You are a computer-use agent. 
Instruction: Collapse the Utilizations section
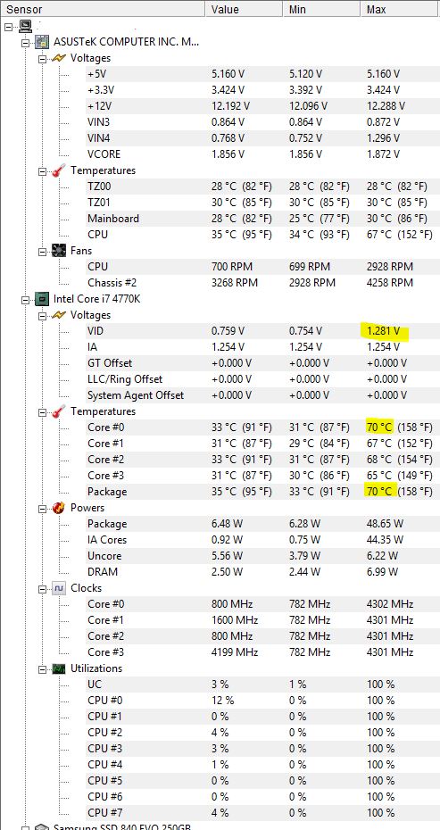tap(42, 669)
